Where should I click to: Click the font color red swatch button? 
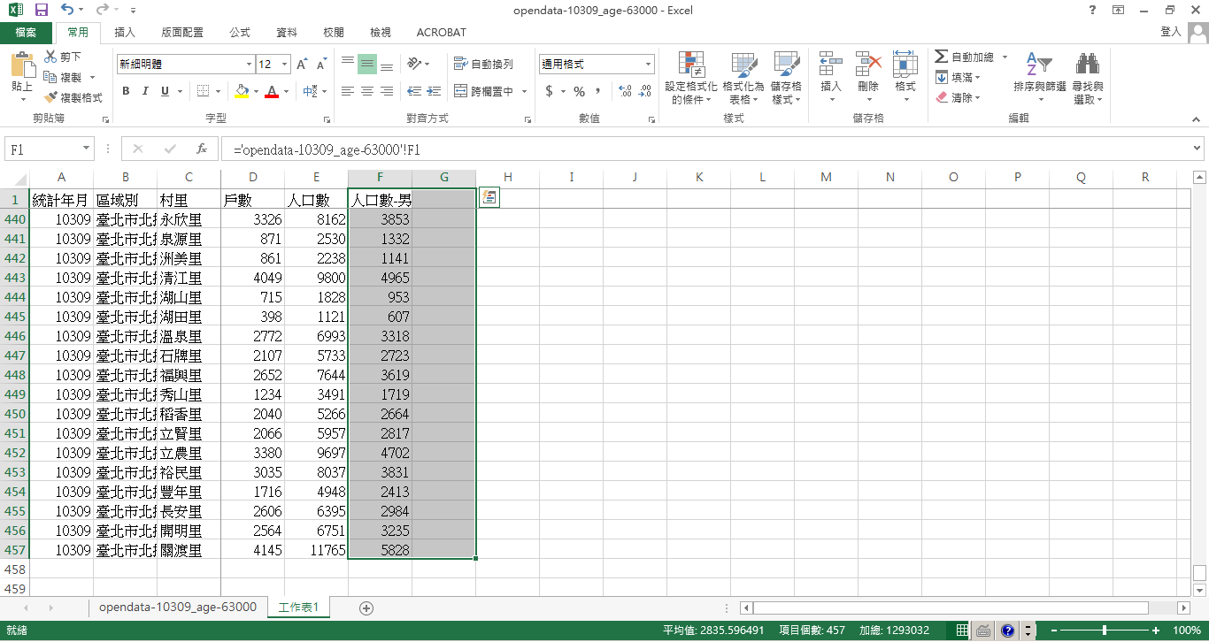272,91
